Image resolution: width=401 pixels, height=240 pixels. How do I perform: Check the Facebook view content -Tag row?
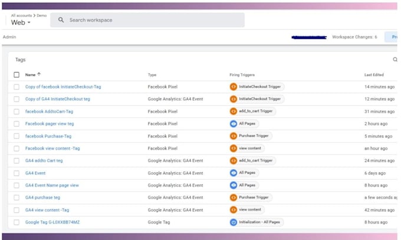[x=17, y=149]
